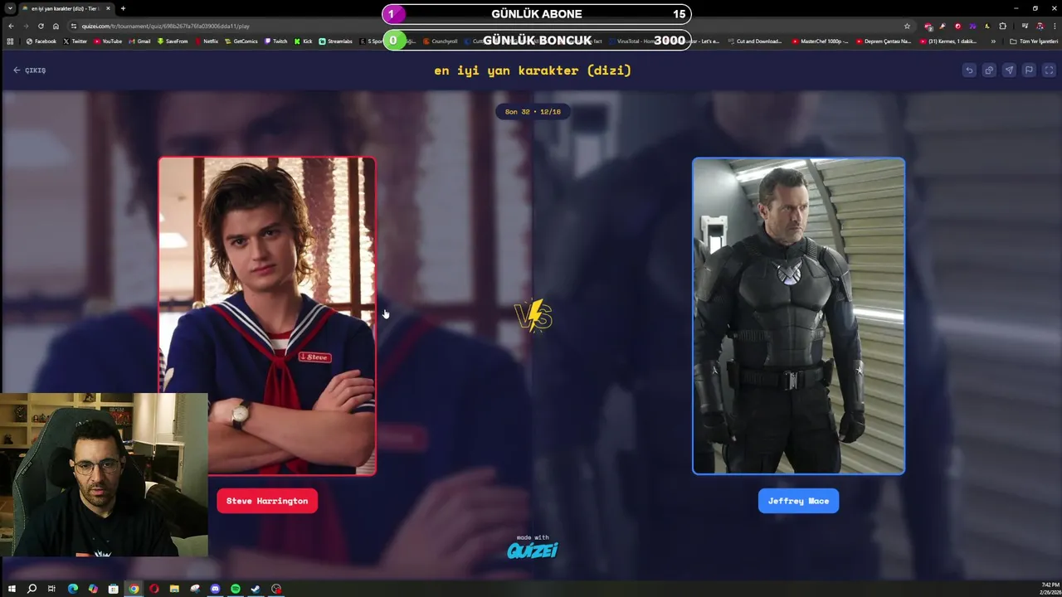
Task: Switch to Chrome on the taskbar
Action: point(134,589)
